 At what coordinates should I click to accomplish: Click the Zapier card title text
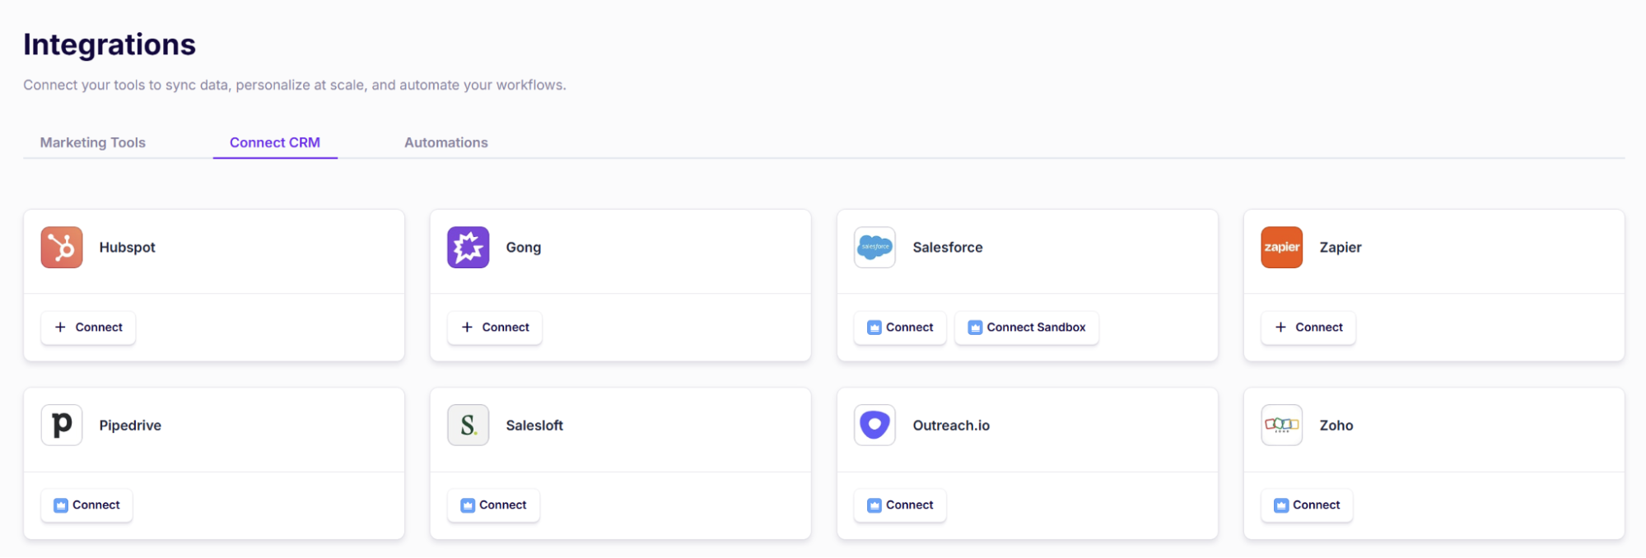coord(1341,248)
